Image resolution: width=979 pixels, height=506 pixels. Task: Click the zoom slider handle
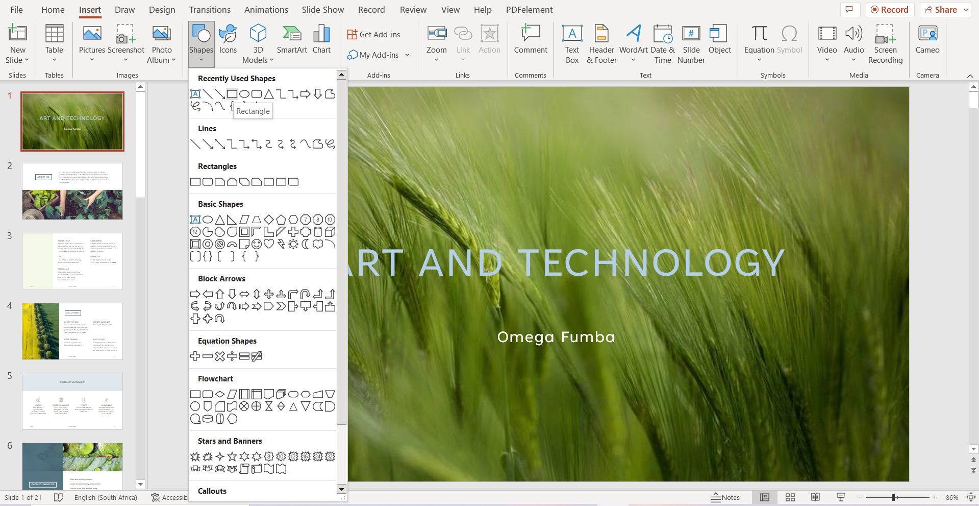[x=893, y=497]
